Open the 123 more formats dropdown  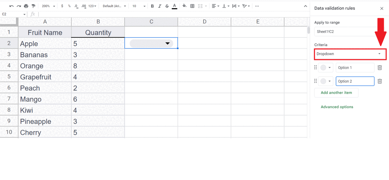coord(92,6)
